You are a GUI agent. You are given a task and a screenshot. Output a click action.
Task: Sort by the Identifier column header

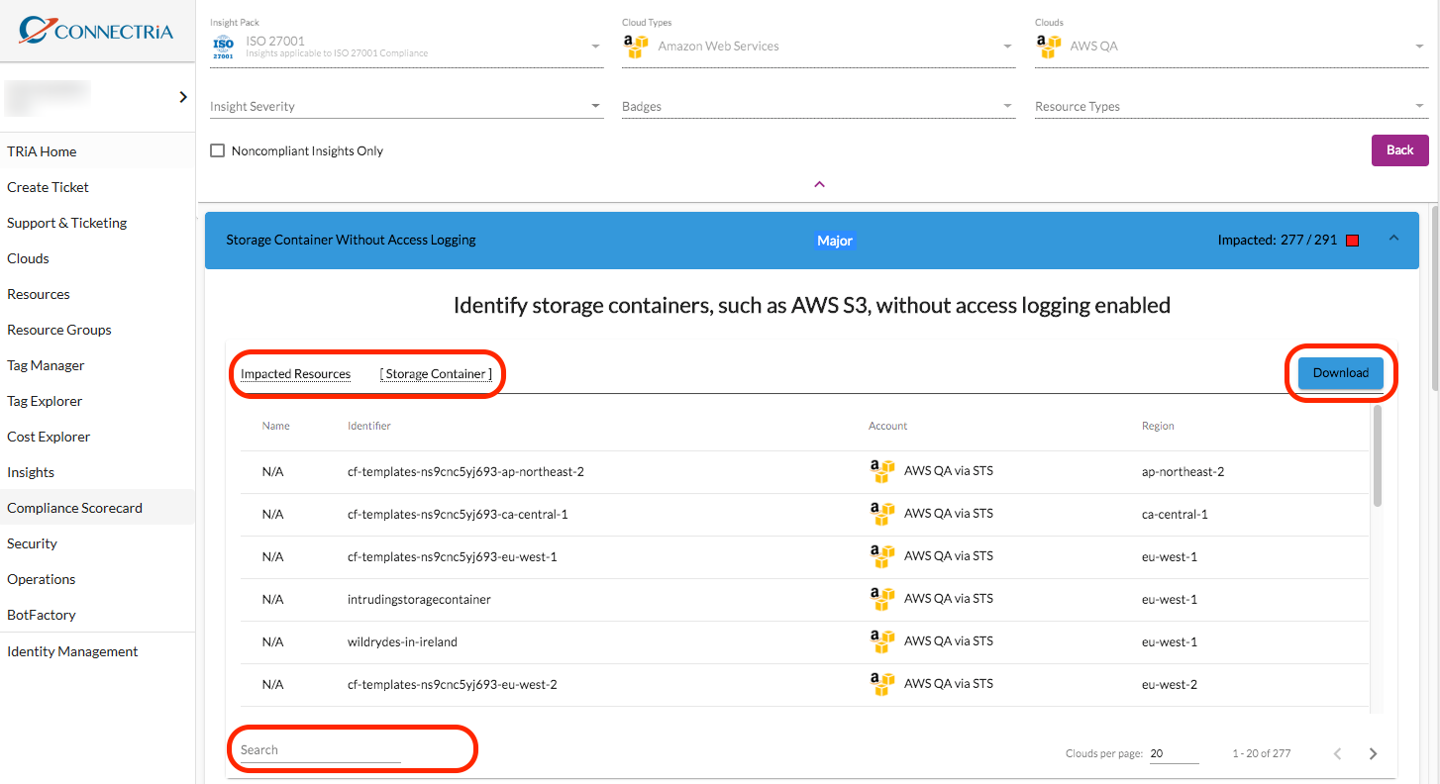369,426
